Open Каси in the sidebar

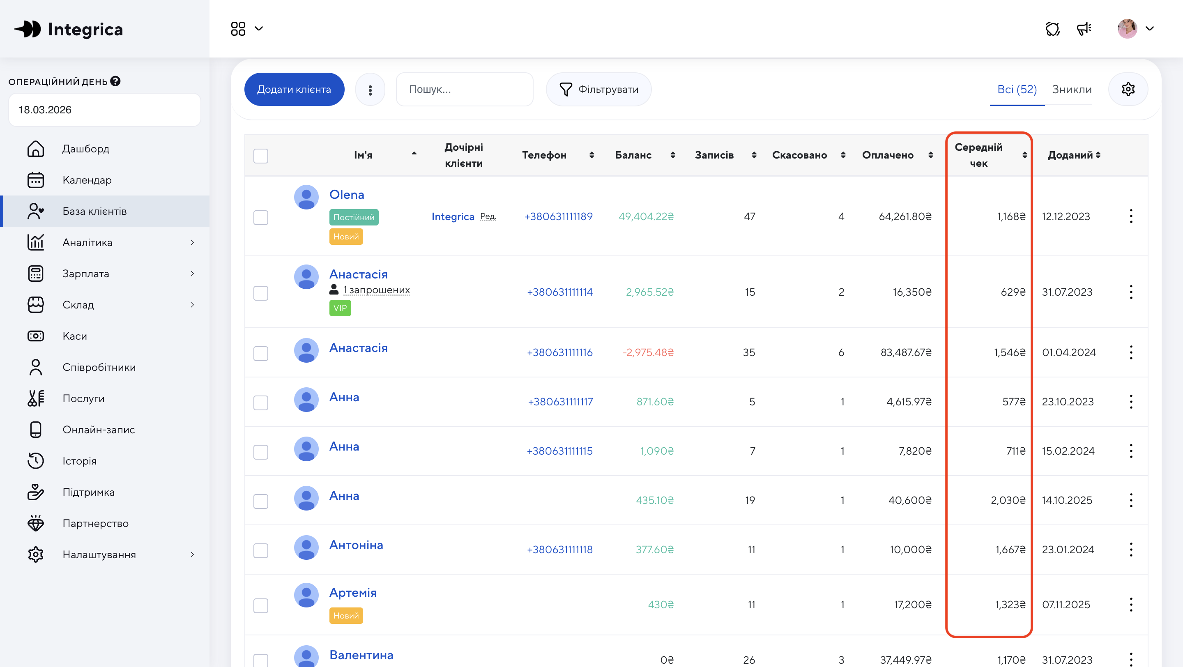point(74,336)
